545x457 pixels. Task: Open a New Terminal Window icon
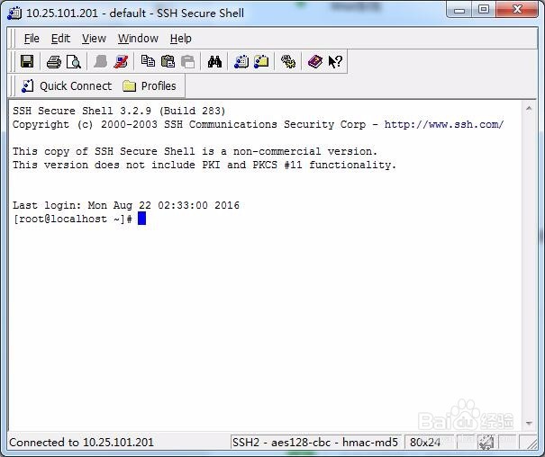(x=241, y=62)
